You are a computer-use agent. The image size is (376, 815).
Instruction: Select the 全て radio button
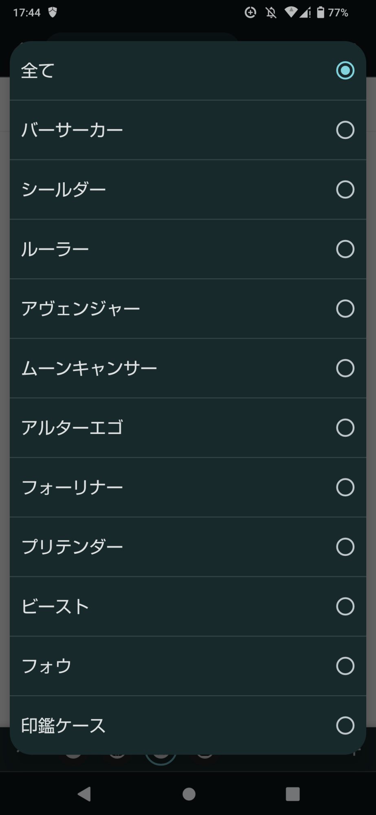[345, 70]
